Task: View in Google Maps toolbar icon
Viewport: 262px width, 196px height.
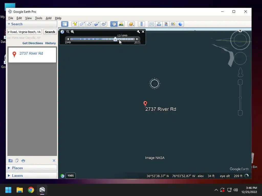Action: (173, 24)
